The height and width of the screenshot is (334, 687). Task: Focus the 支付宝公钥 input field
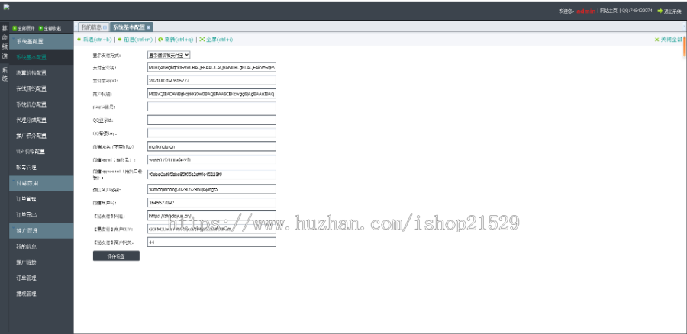(x=211, y=67)
